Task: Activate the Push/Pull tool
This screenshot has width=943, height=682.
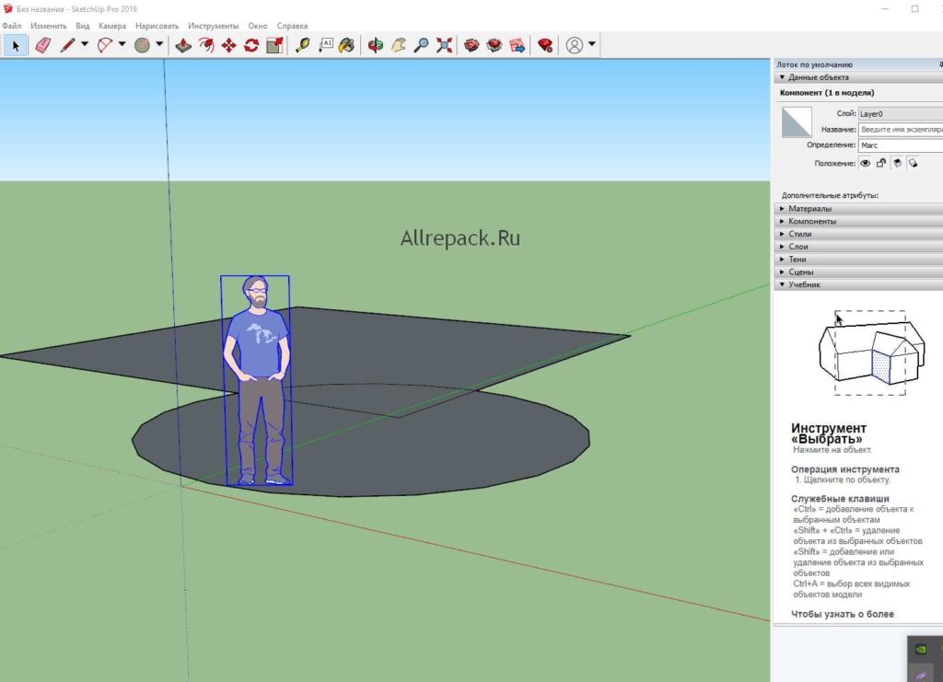Action: tap(183, 45)
